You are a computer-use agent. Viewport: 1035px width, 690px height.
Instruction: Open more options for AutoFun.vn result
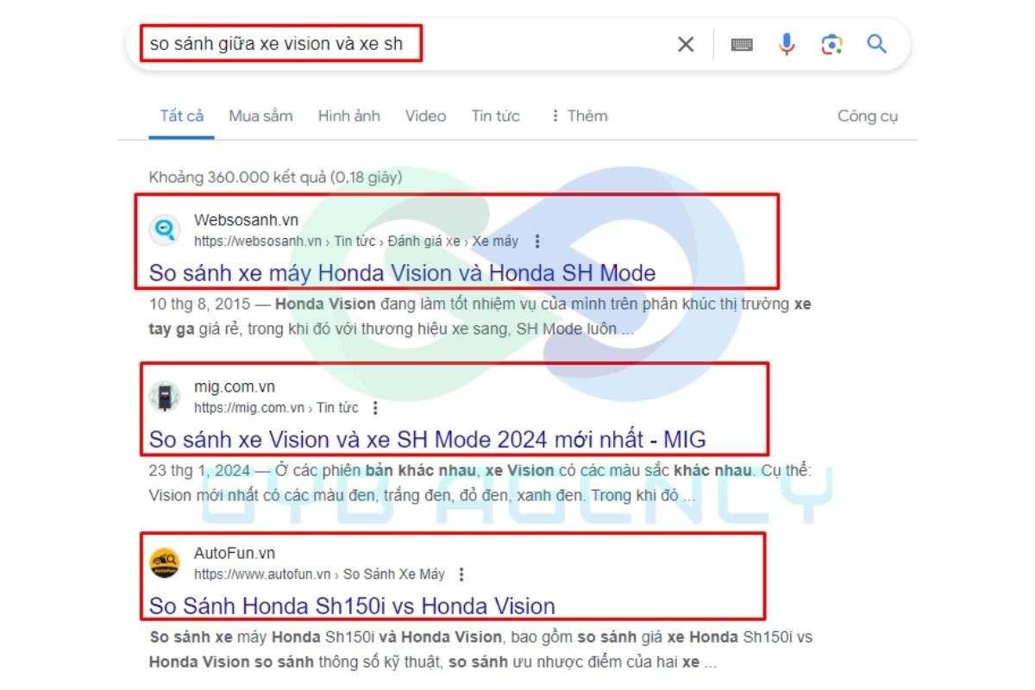(461, 574)
